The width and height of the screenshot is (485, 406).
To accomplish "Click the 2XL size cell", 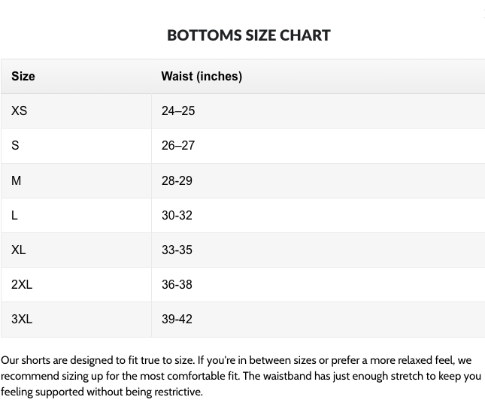I will (22, 284).
